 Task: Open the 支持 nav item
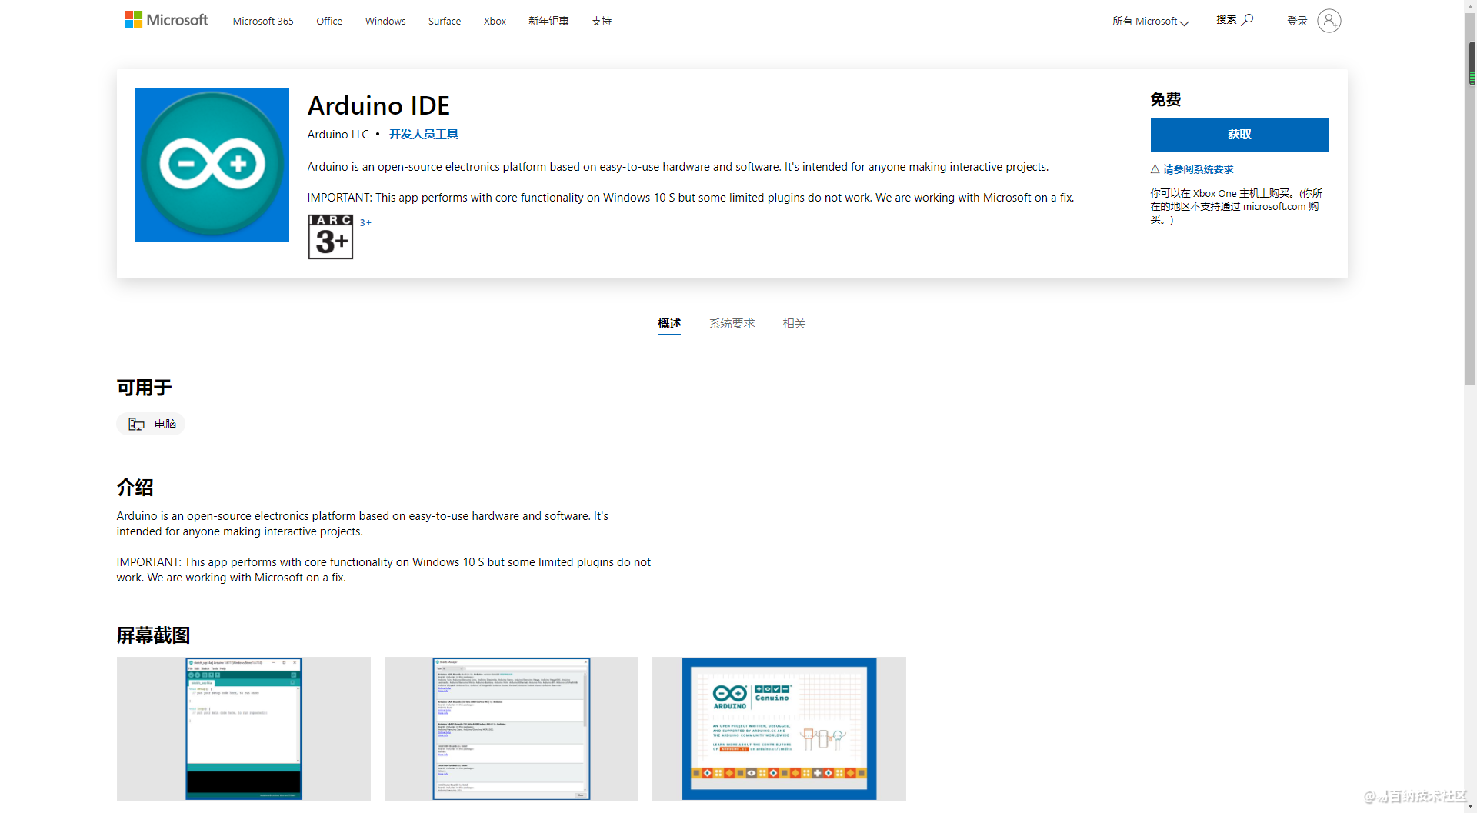tap(602, 22)
